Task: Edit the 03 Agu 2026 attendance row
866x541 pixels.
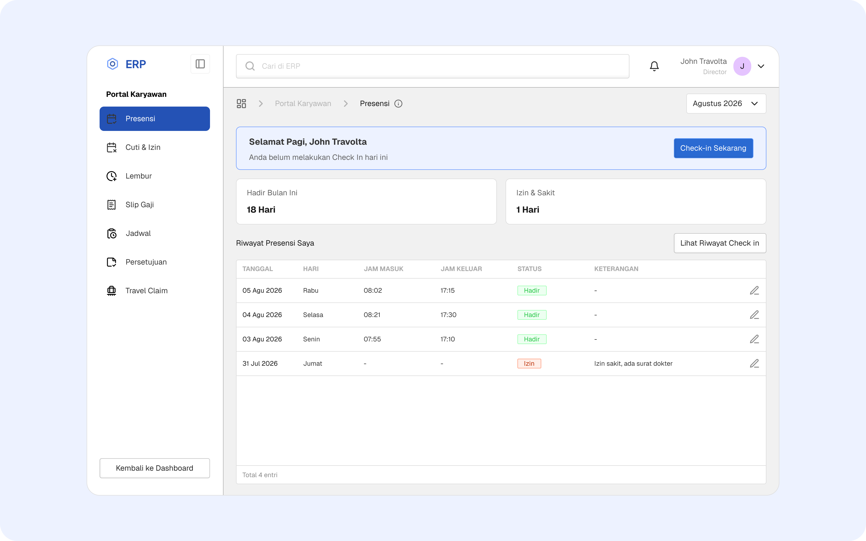Action: point(754,339)
